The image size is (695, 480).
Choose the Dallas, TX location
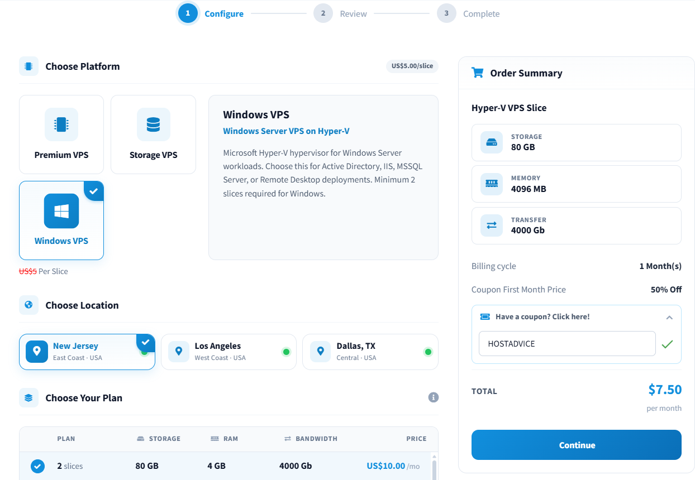tap(370, 352)
